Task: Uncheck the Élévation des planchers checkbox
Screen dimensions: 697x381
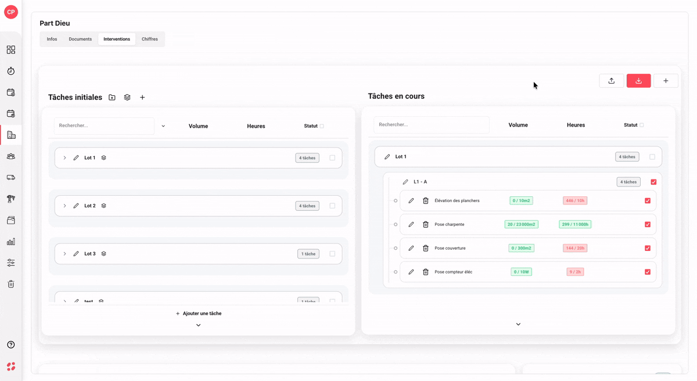Action: (648, 200)
